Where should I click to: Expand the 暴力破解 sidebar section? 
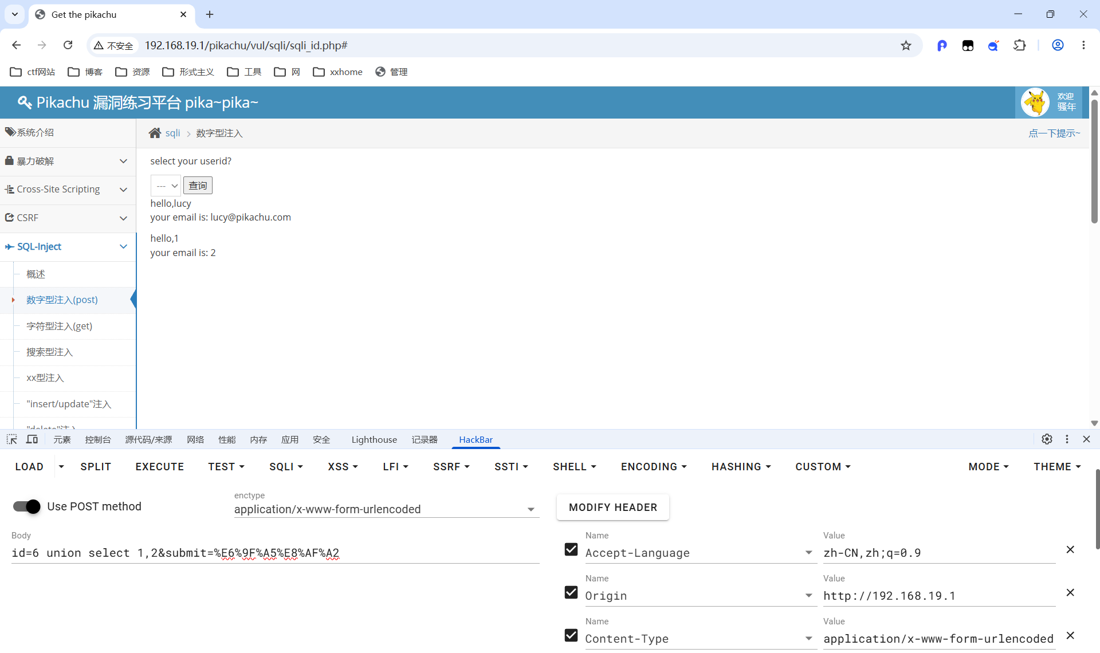pos(68,162)
